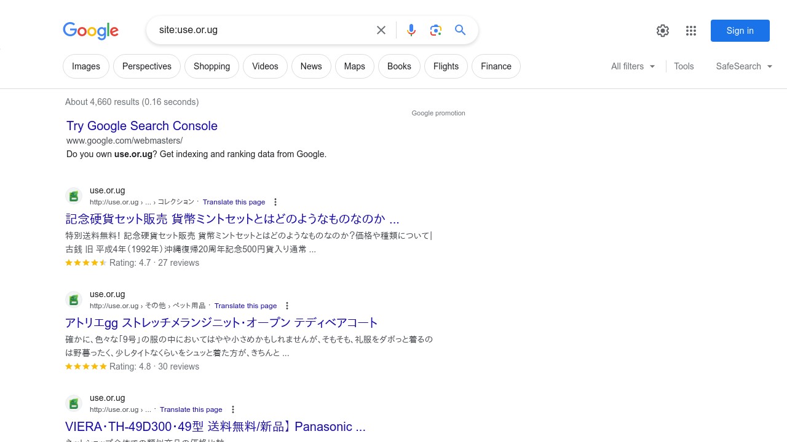The image size is (787, 442).
Task: Expand the All filters dropdown
Action: pyautogui.click(x=633, y=66)
